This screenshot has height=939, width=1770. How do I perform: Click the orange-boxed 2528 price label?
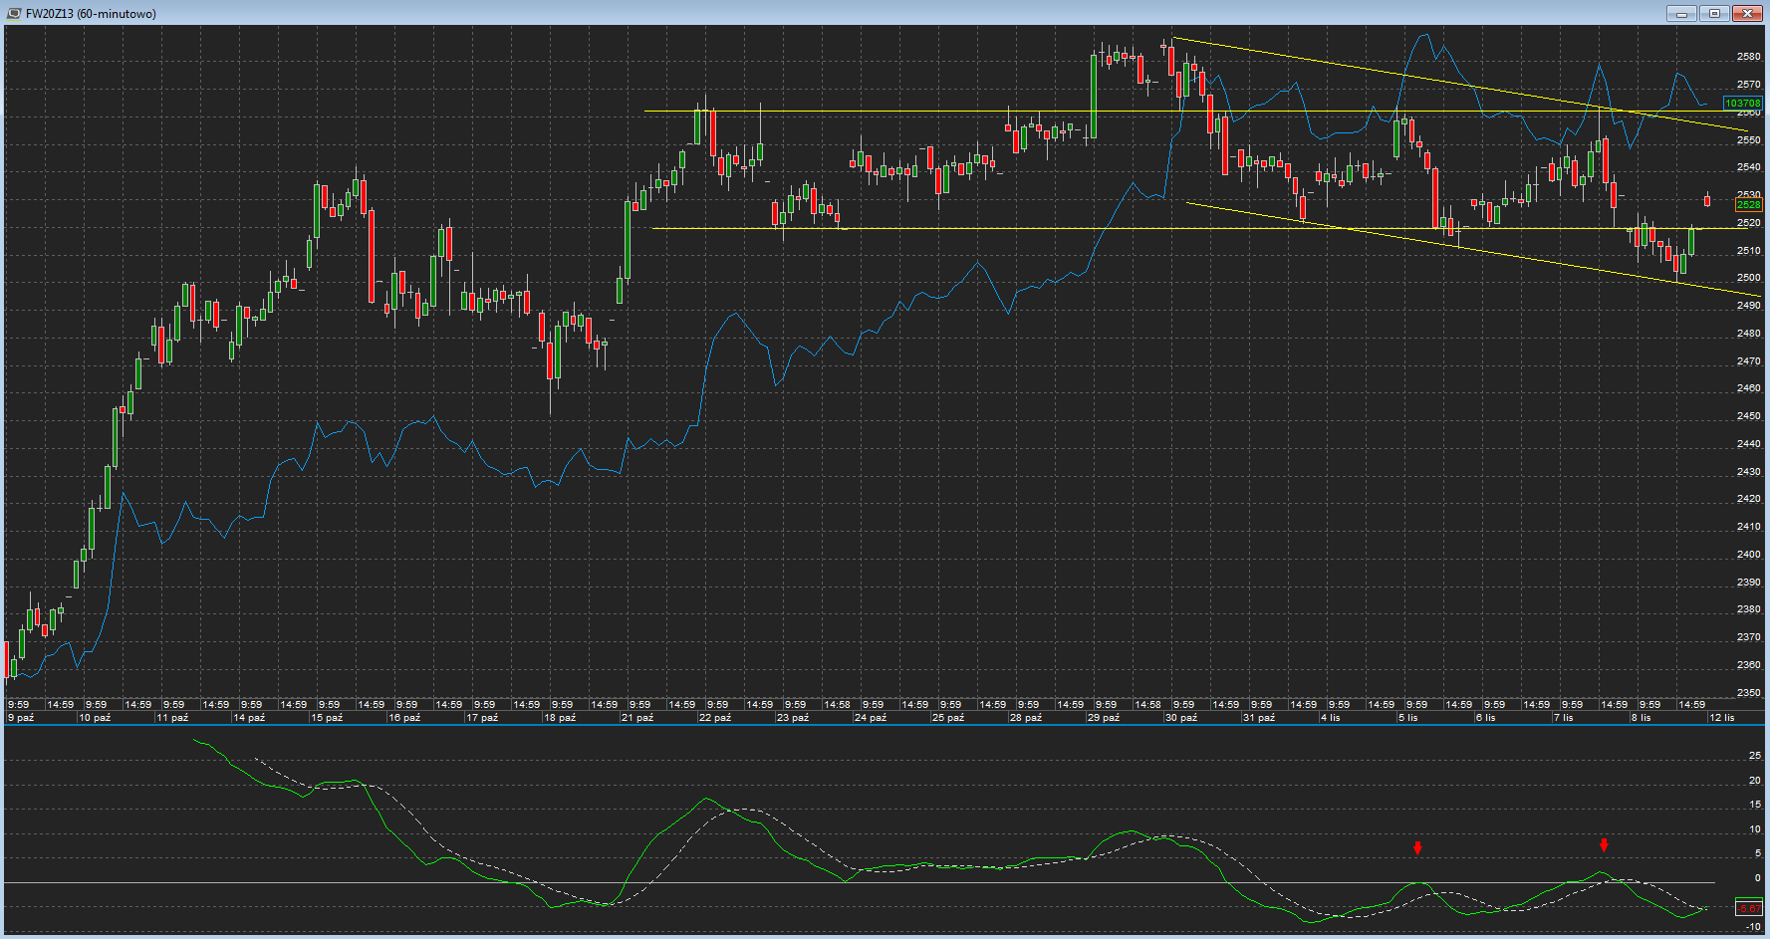coord(1748,204)
